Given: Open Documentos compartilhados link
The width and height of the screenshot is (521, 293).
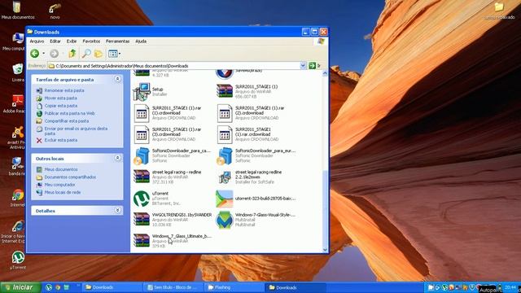Looking at the screenshot, I should point(70,177).
